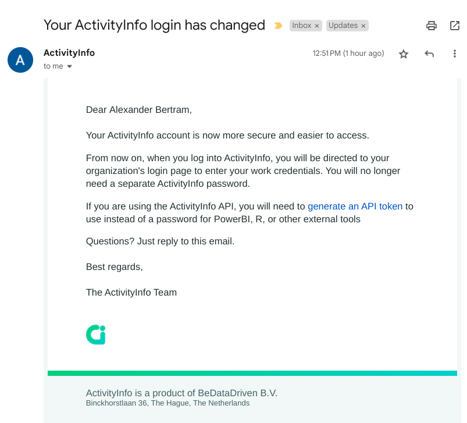Screen dimensions: 467x423
Task: Print this email using the printer icon
Action: point(431,26)
